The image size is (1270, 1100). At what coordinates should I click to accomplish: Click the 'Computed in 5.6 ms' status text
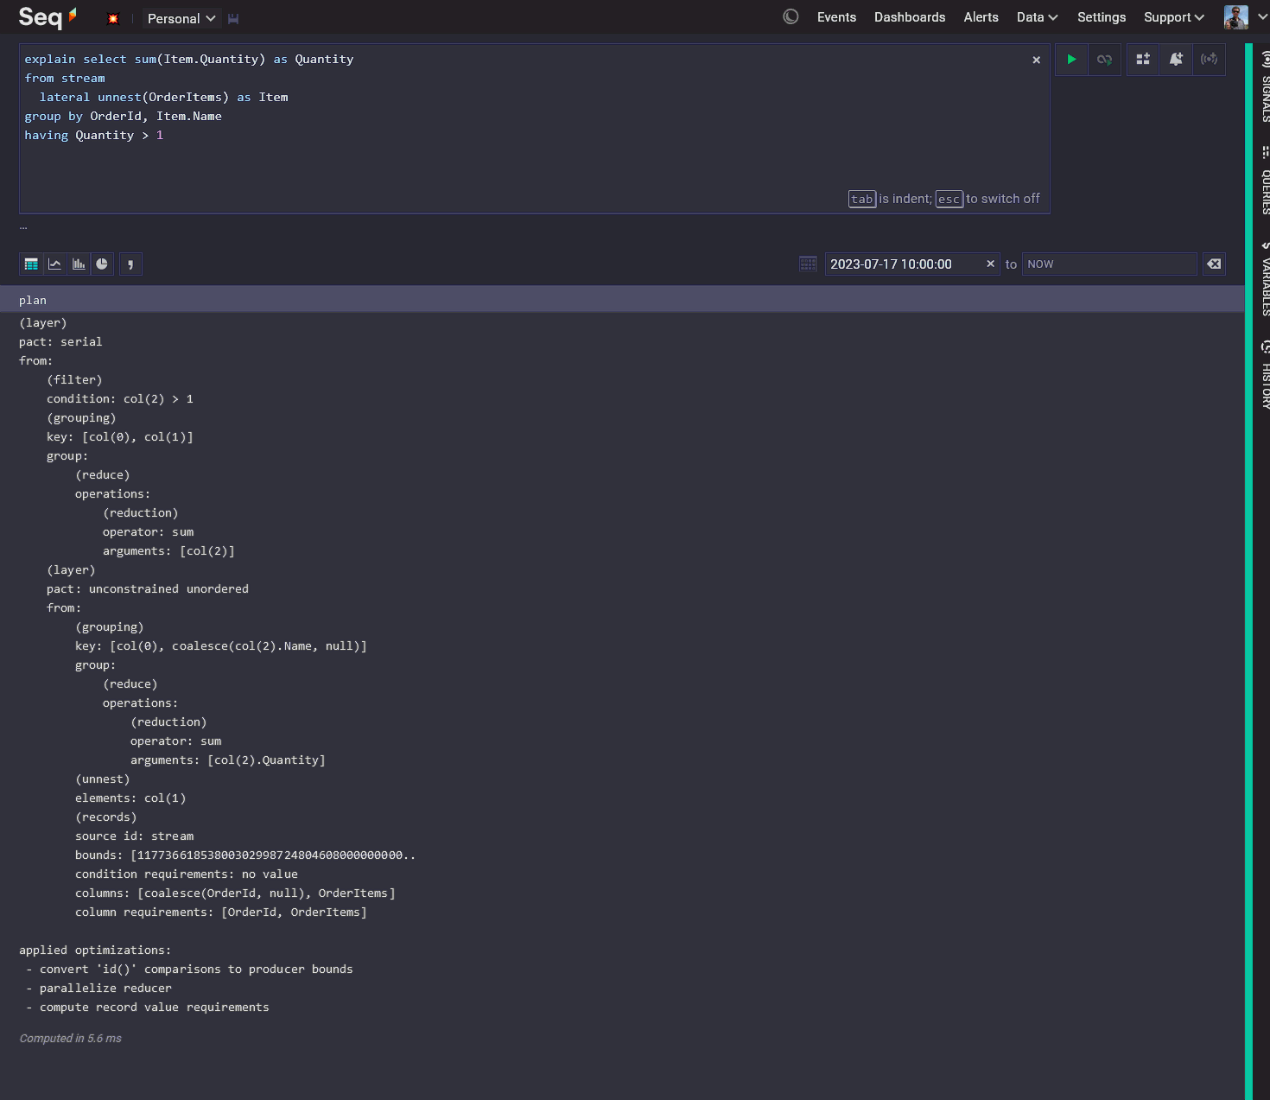71,1039
